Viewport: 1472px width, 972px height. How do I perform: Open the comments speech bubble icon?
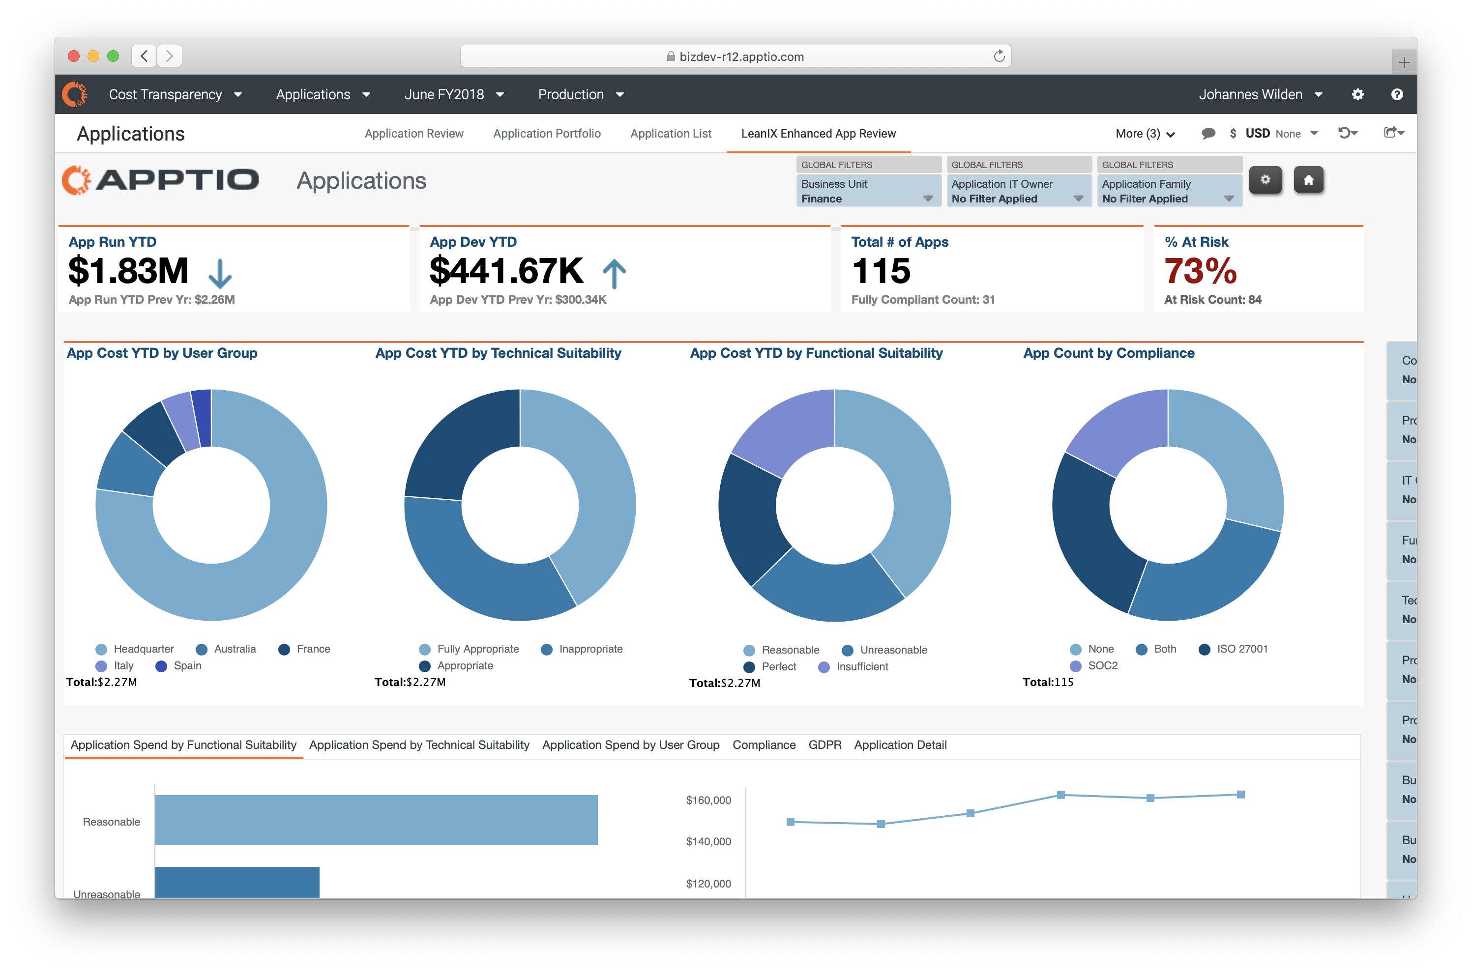click(x=1208, y=133)
